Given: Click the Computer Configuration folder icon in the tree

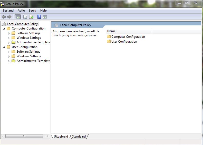Looking at the screenshot, I should tap(8, 28).
